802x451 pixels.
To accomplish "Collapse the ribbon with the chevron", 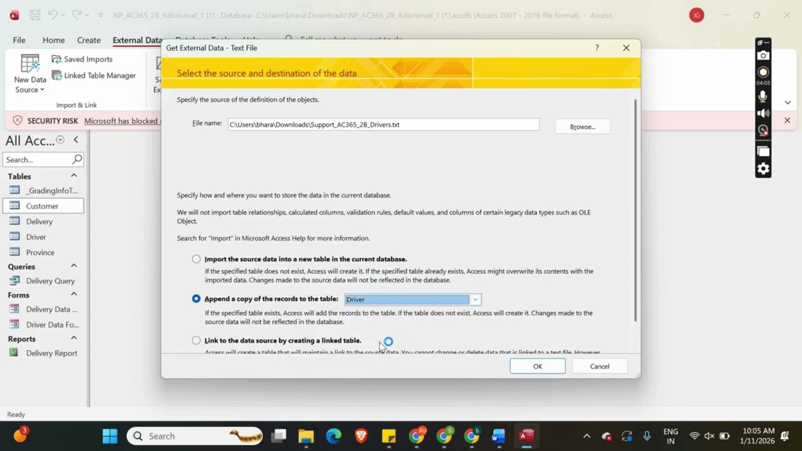I will [788, 102].
